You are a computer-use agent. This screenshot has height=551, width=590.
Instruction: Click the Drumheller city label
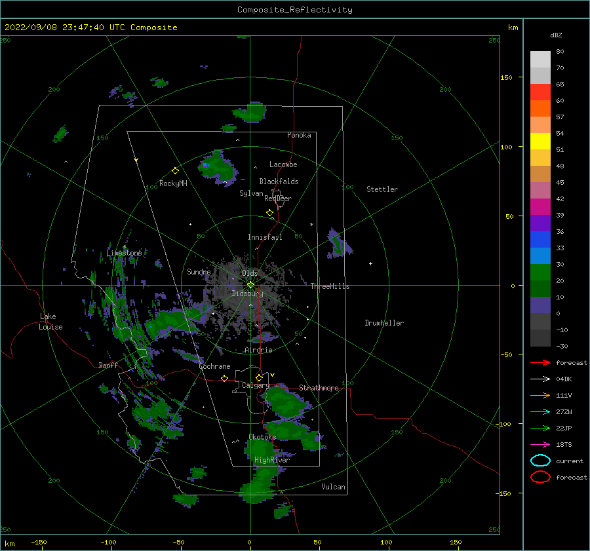point(384,323)
